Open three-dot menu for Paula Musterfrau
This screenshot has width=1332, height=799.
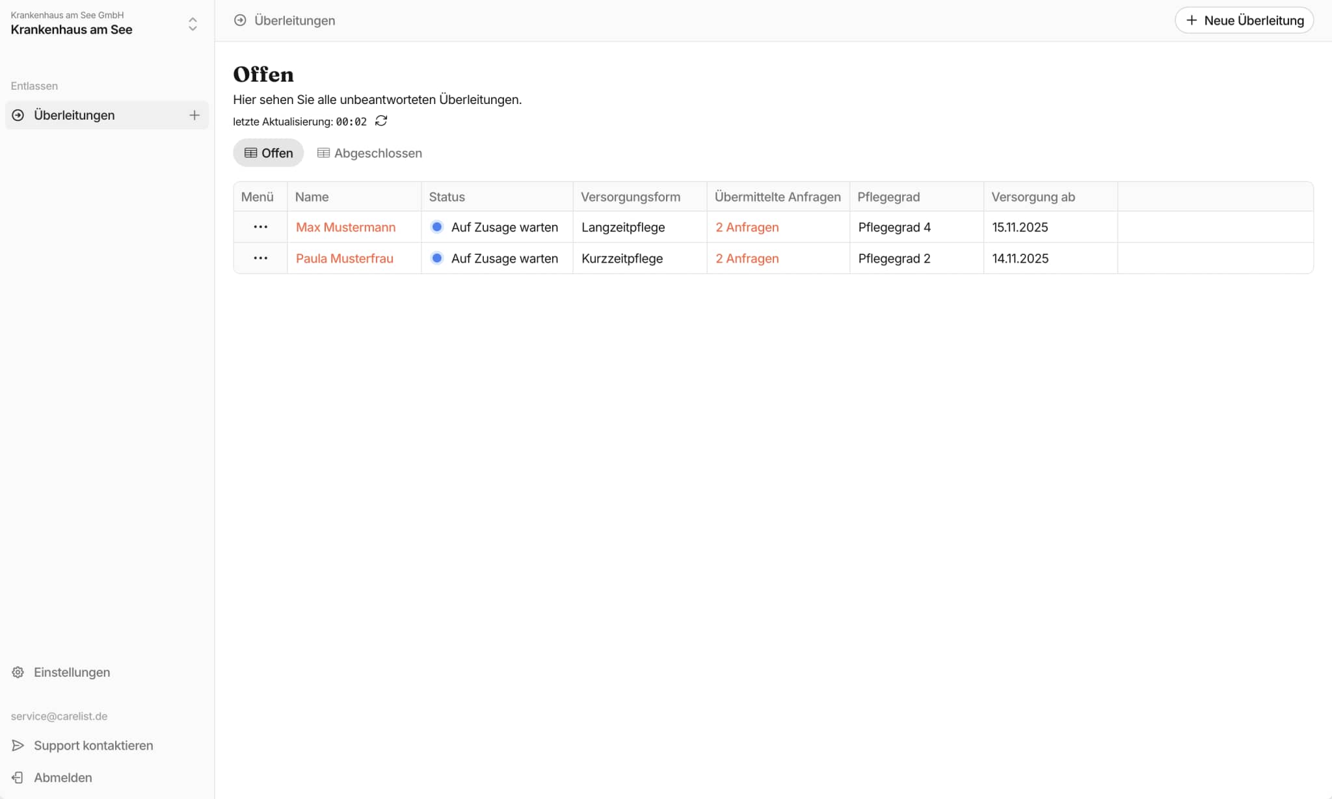pyautogui.click(x=260, y=258)
